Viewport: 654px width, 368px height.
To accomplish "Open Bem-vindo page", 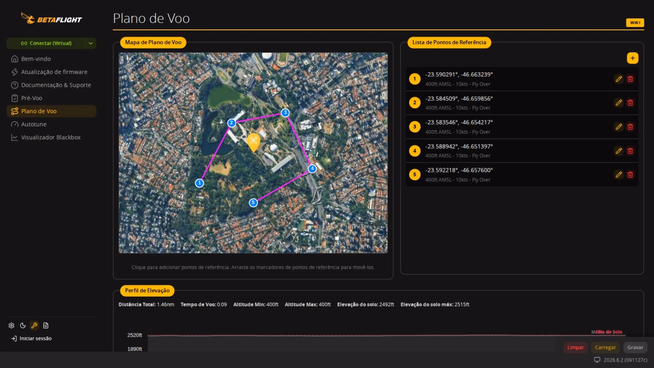I will 52,59.
